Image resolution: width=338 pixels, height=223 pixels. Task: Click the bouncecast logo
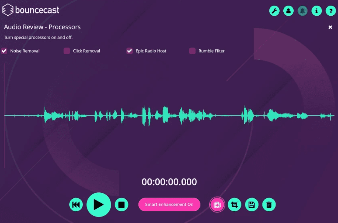[31, 10]
